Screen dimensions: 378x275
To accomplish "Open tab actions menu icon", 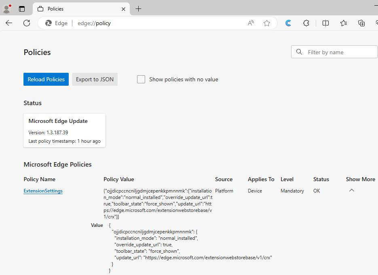I will tap(22, 9).
